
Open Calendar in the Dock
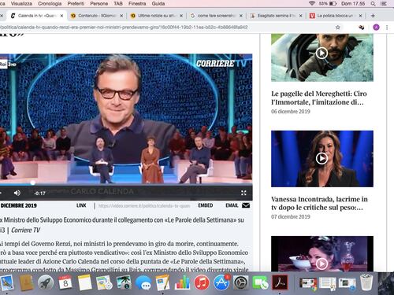pos(65,283)
